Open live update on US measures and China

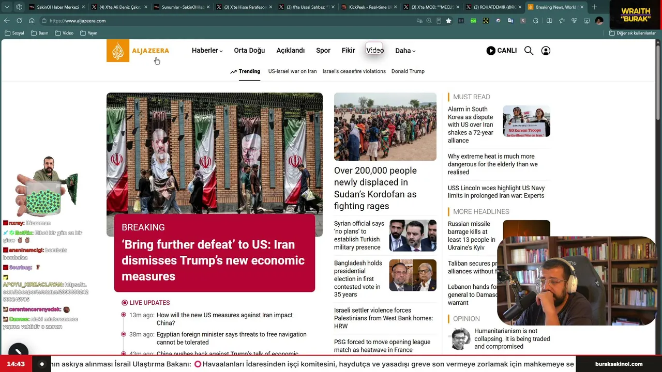point(224,319)
